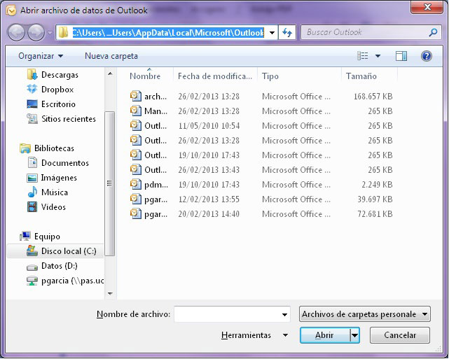Click the 168.657 KB size cell
Image resolution: width=449 pixels, height=359 pixels.
pos(373,97)
